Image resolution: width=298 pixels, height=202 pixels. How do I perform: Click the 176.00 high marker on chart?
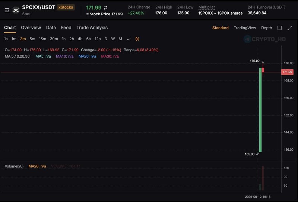[x=254, y=61]
